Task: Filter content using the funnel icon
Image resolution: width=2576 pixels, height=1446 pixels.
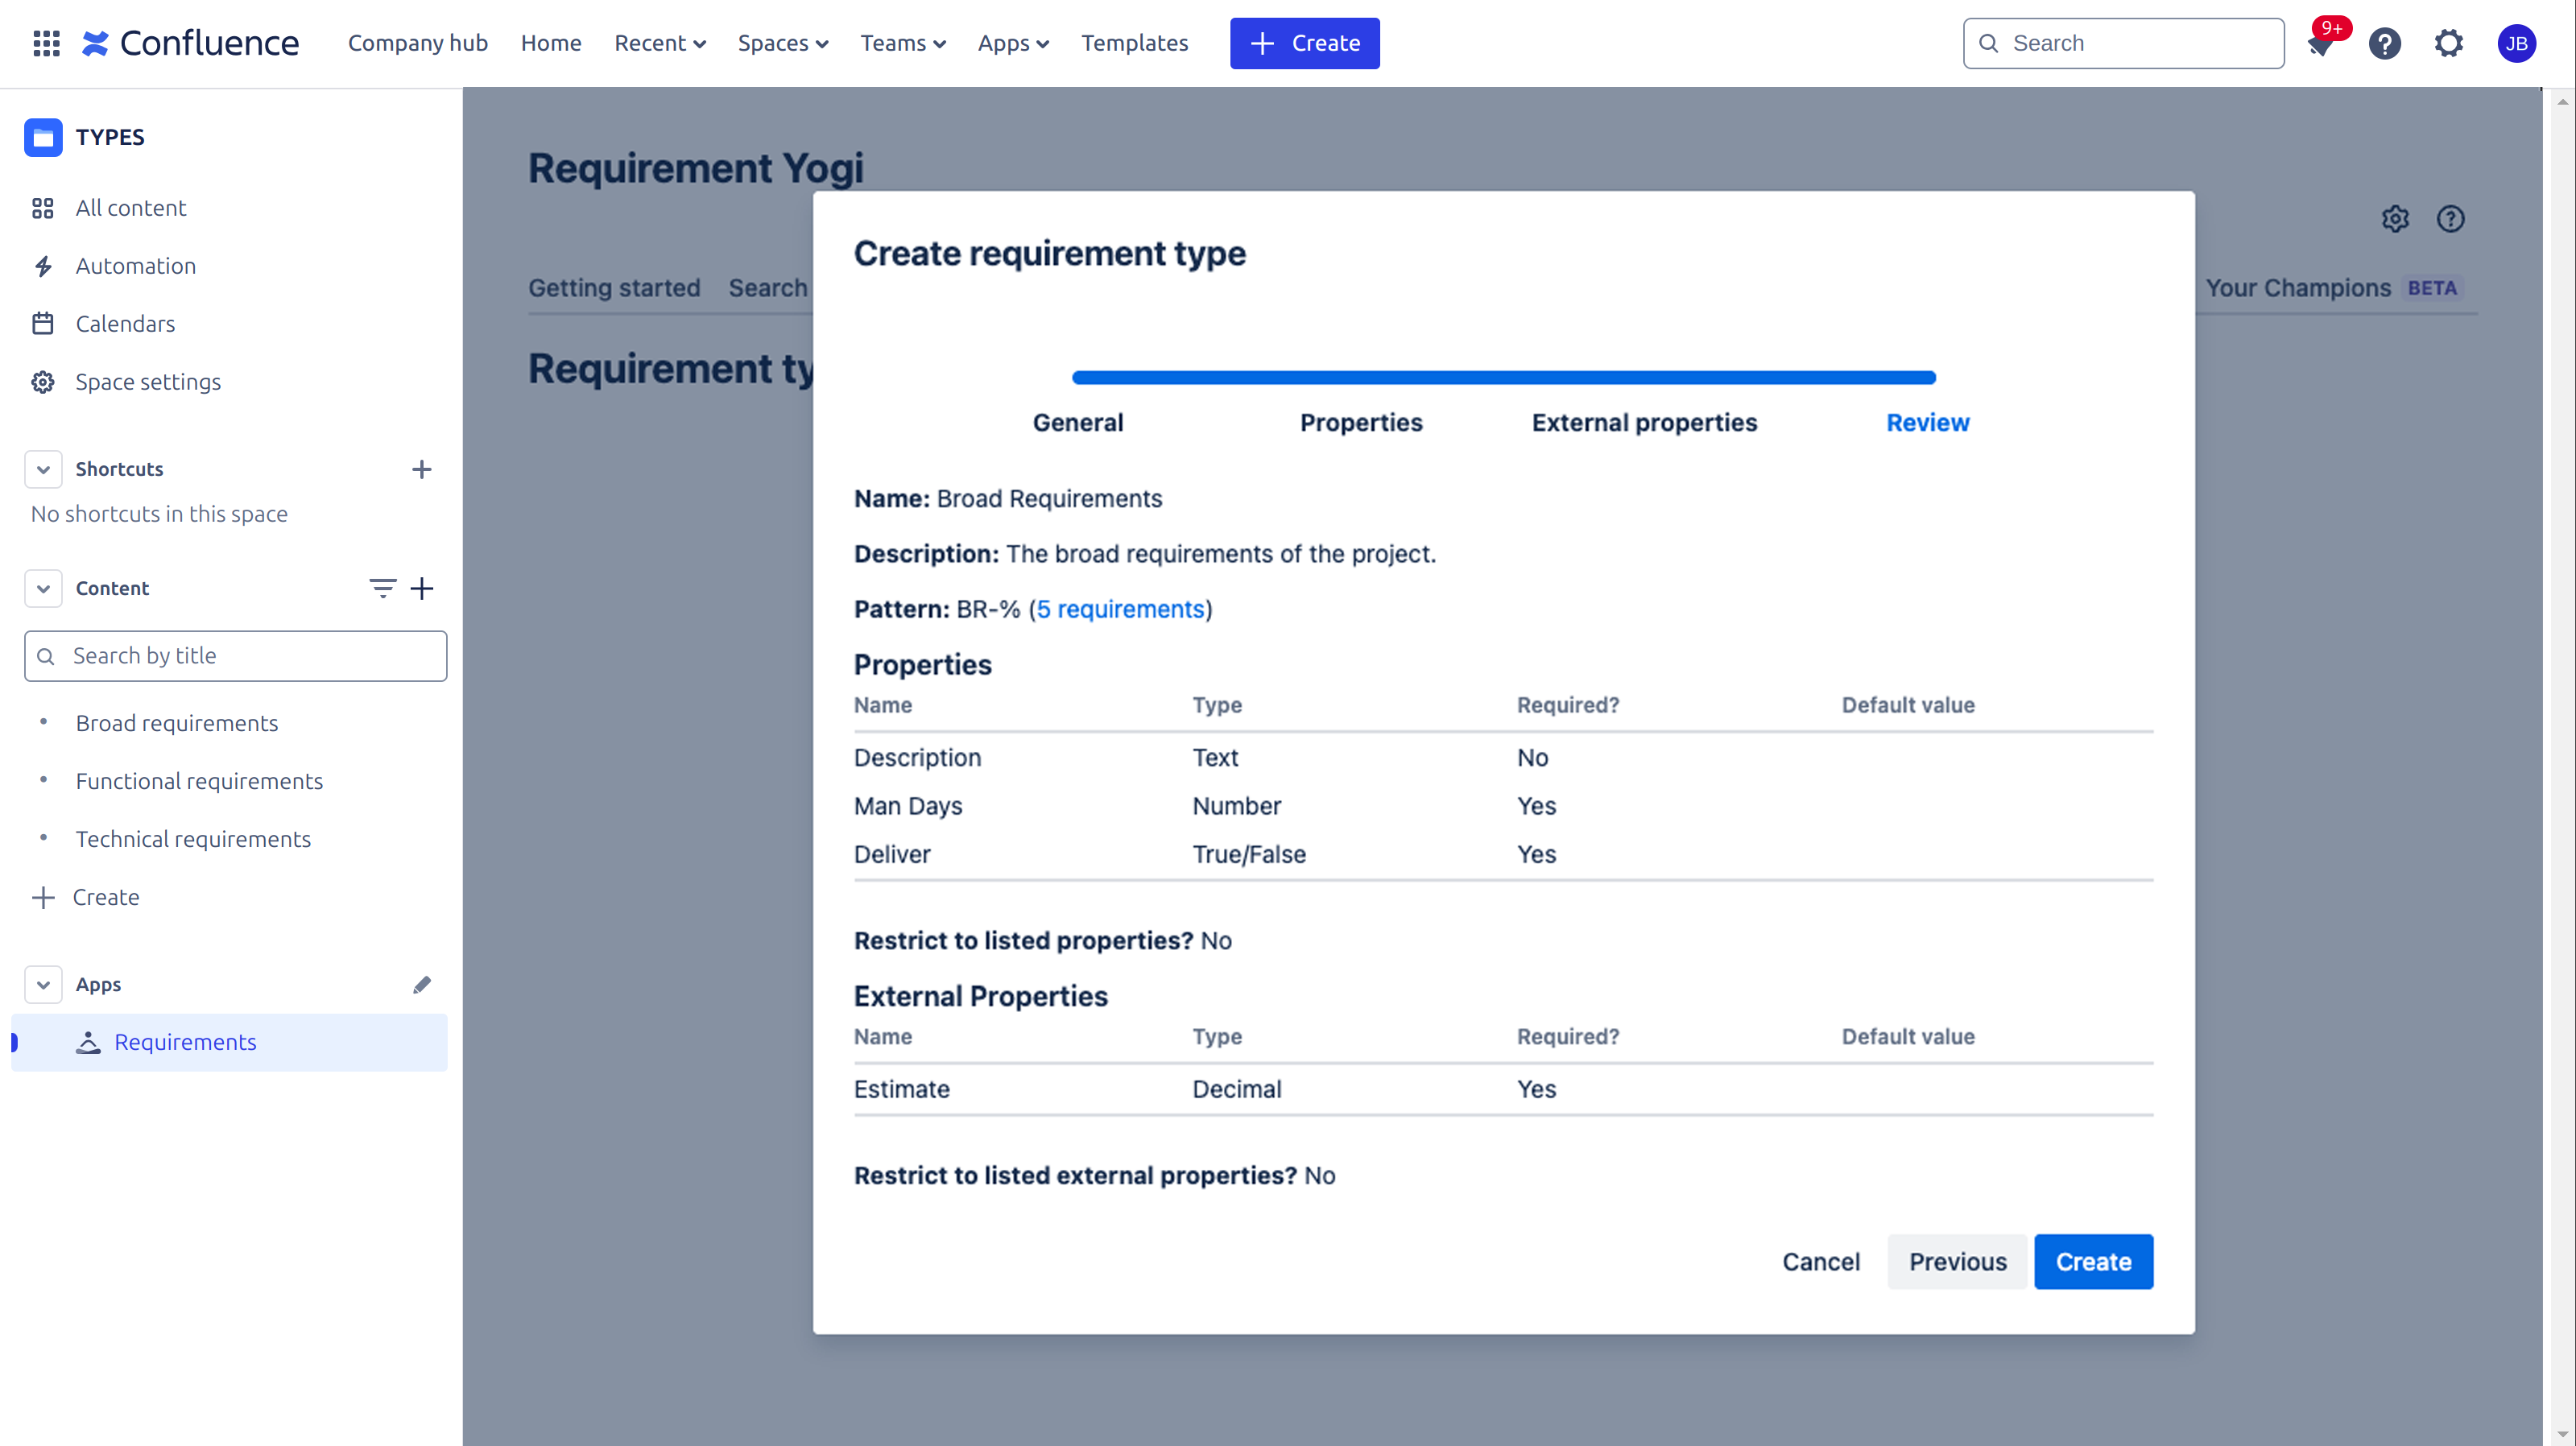Action: point(383,588)
